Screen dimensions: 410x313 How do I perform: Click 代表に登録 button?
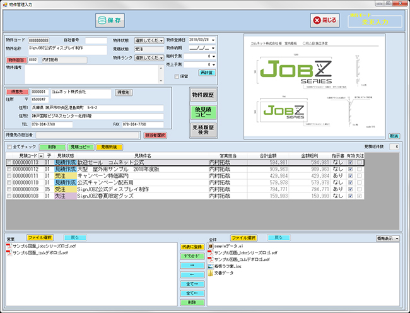pyautogui.click(x=192, y=247)
